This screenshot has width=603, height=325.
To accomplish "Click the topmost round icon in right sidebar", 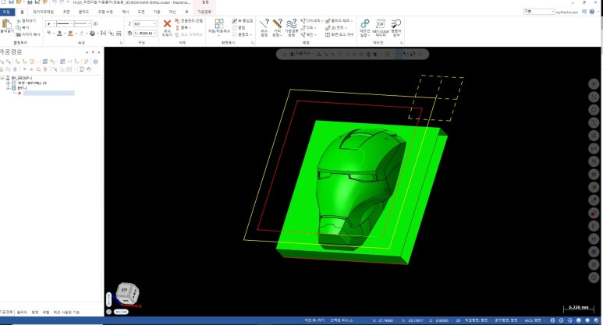I will [x=594, y=83].
